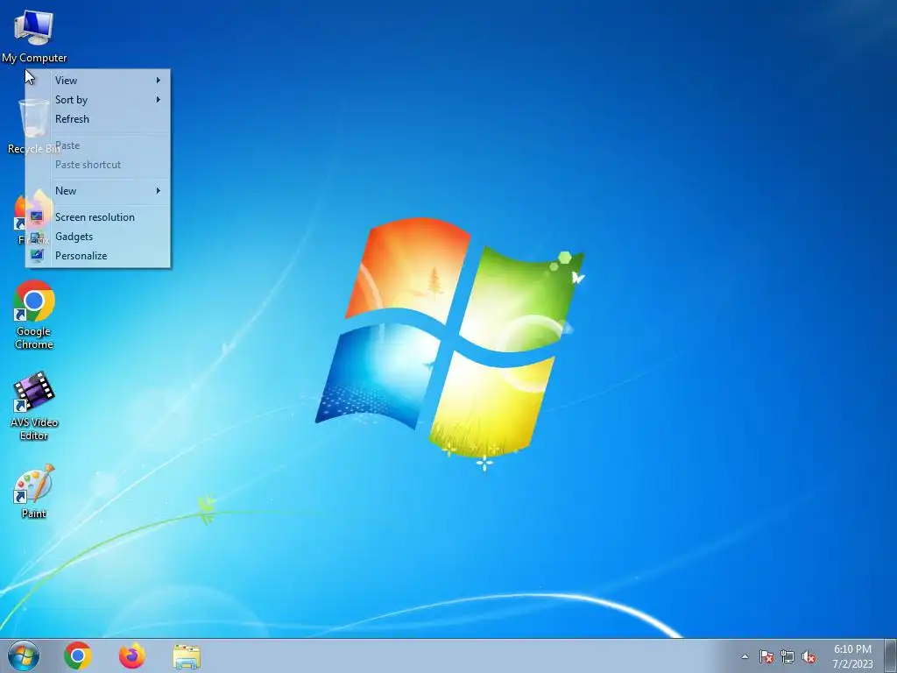This screenshot has height=673, width=897.
Task: Launch Firefox from the taskbar
Action: (x=132, y=655)
